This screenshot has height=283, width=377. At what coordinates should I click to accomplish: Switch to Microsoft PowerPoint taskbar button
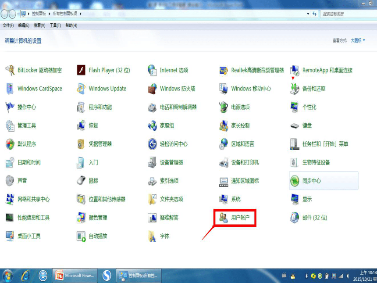pyautogui.click(x=75, y=276)
